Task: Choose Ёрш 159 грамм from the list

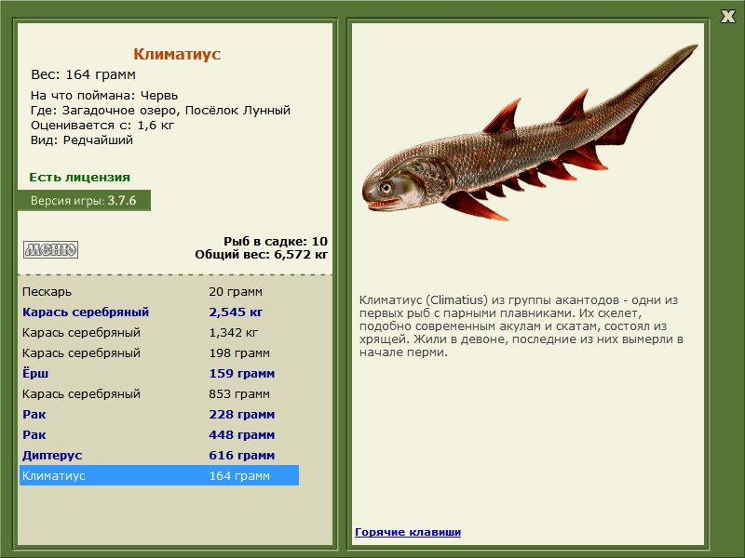Action: 159,373
